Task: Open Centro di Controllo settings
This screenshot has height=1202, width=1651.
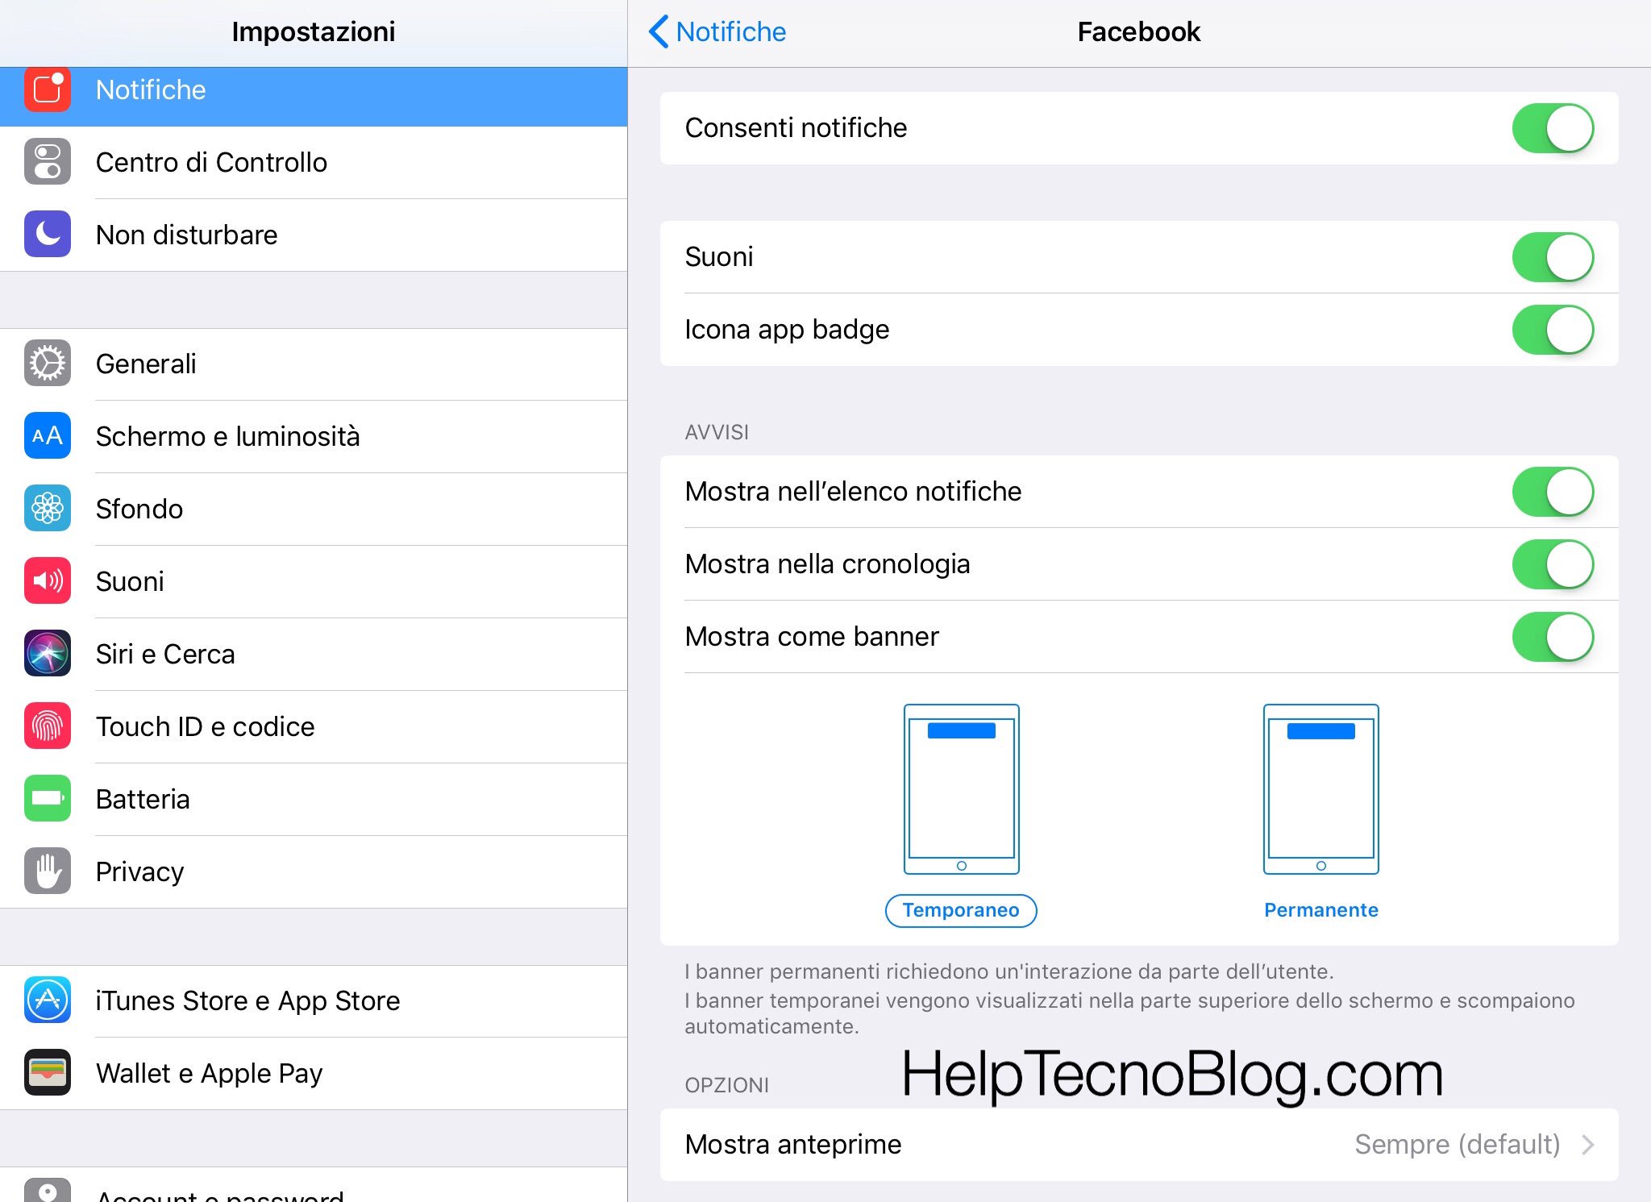Action: click(314, 162)
